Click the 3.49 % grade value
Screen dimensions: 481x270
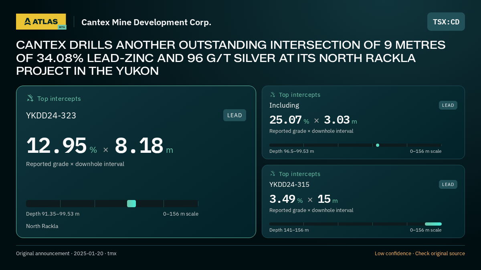click(x=286, y=199)
